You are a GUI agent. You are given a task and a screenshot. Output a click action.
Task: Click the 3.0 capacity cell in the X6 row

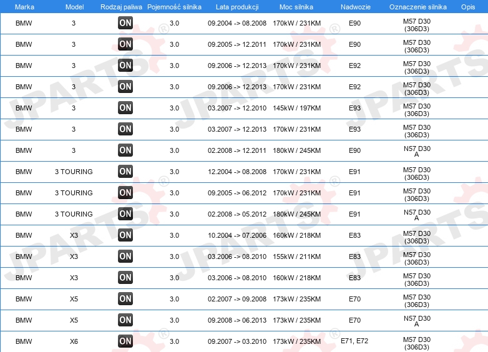[x=174, y=341]
